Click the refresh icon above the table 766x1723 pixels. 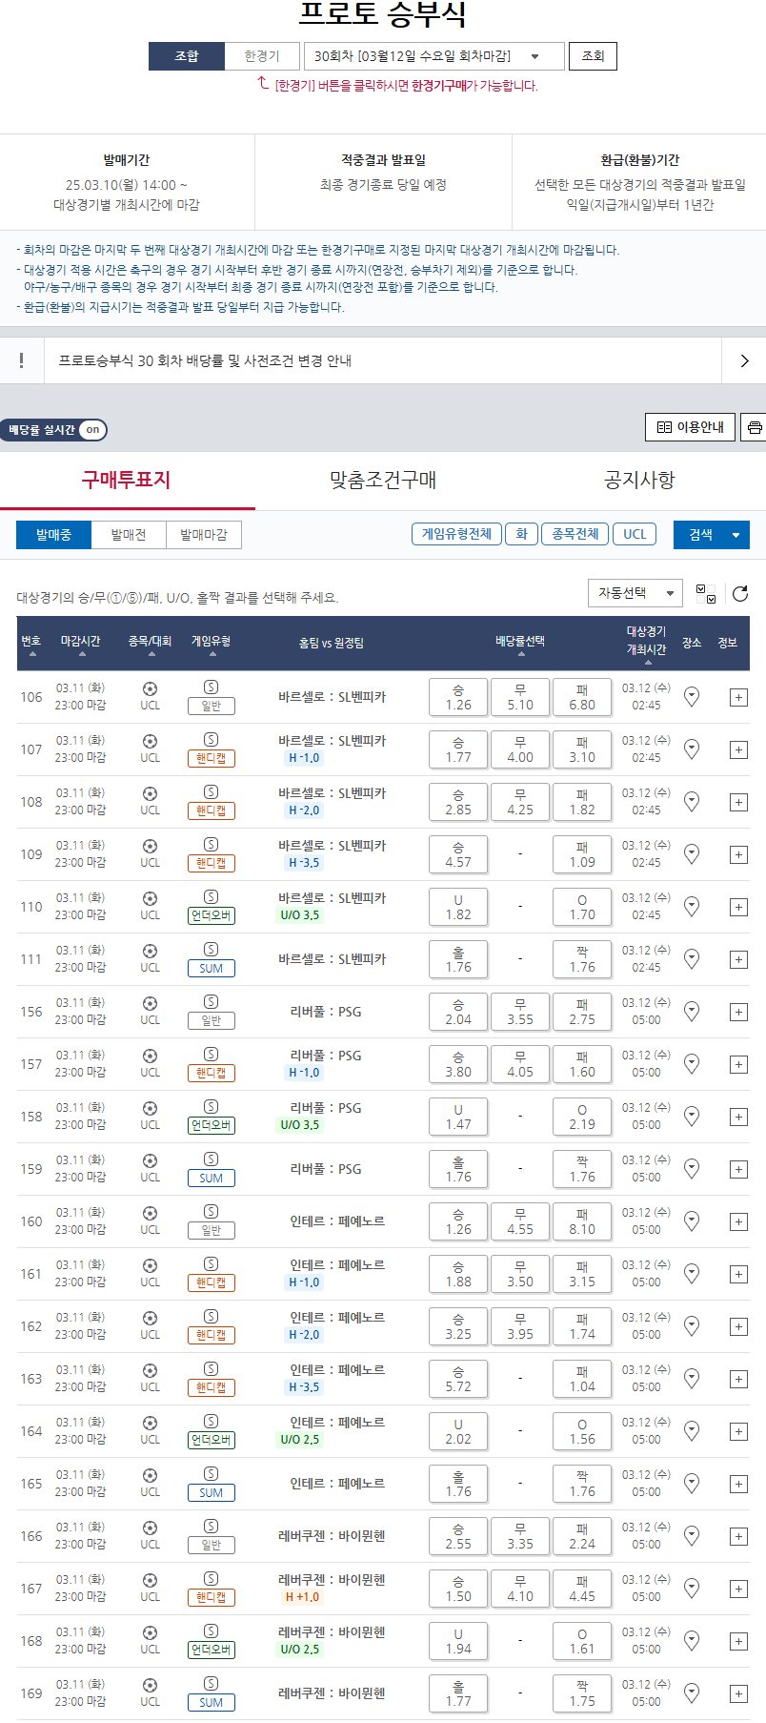[x=739, y=594]
